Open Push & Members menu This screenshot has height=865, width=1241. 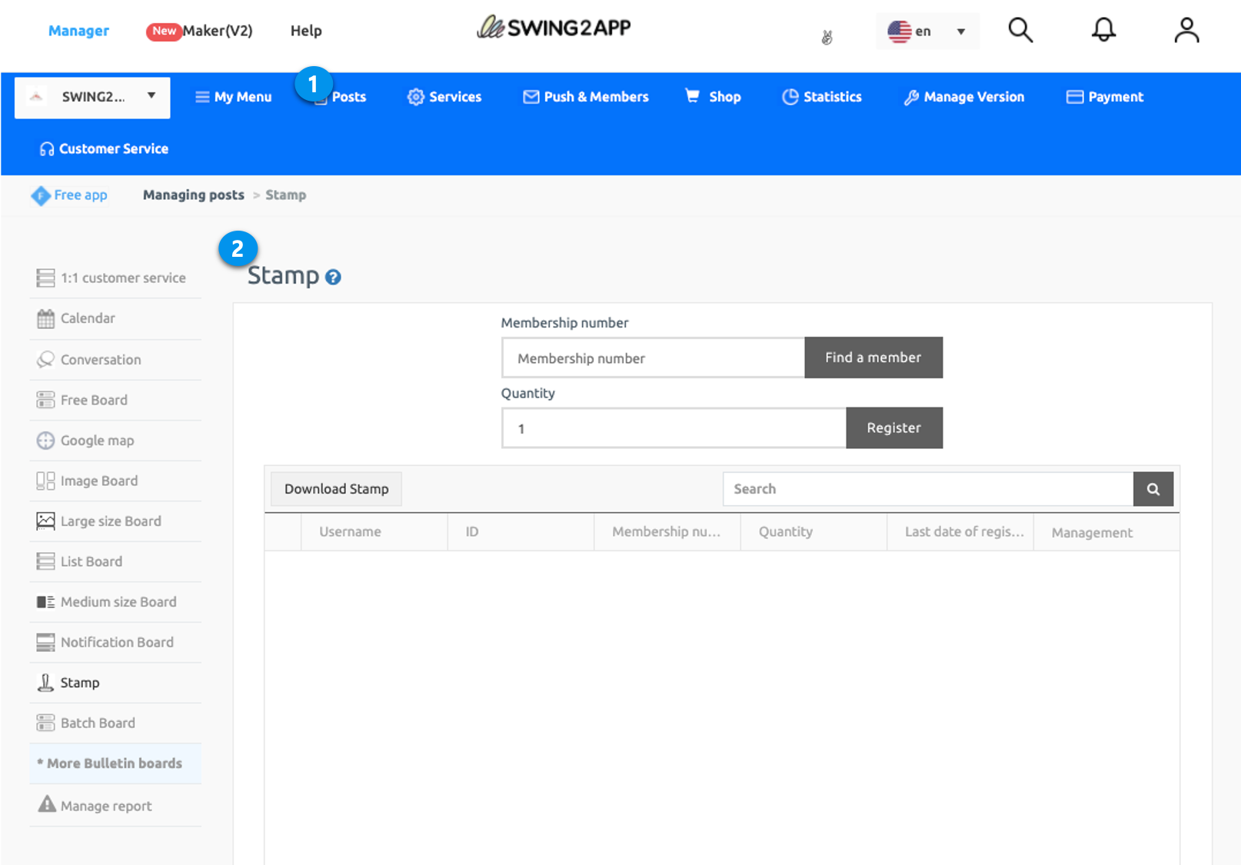pos(586,97)
